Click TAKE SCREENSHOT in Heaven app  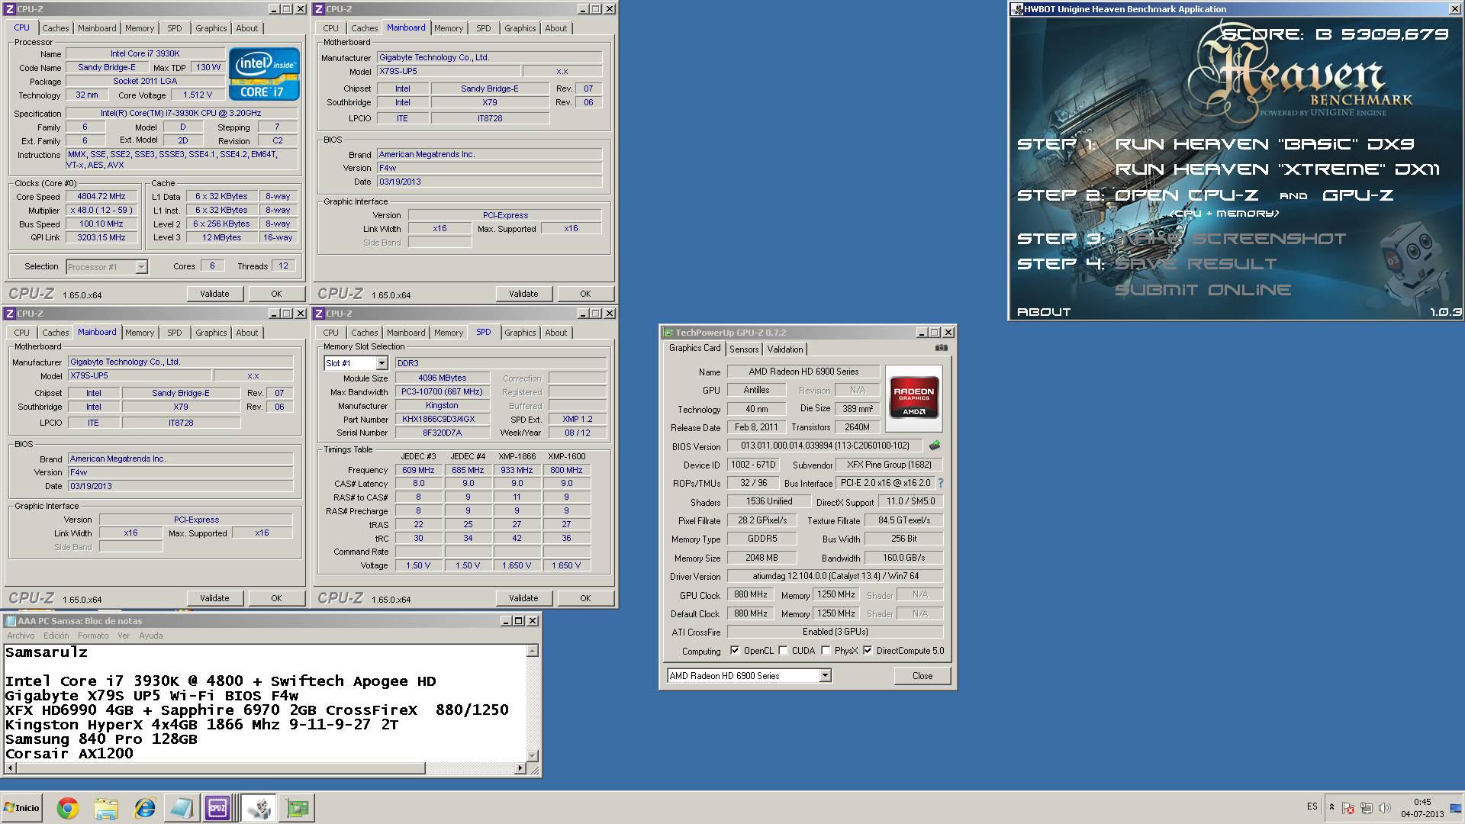[x=1231, y=239]
